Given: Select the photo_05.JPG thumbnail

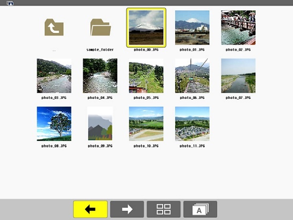Looking at the screenshot, I should tap(146, 76).
